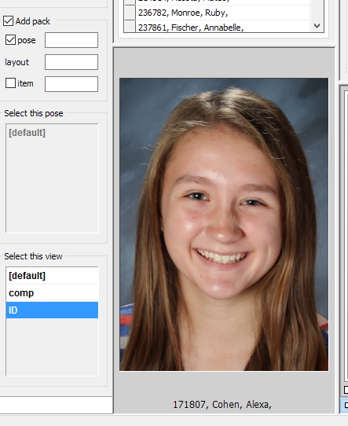The height and width of the screenshot is (426, 348).
Task: Click the caption 171807, Cohen, Alexa
Action: [222, 405]
